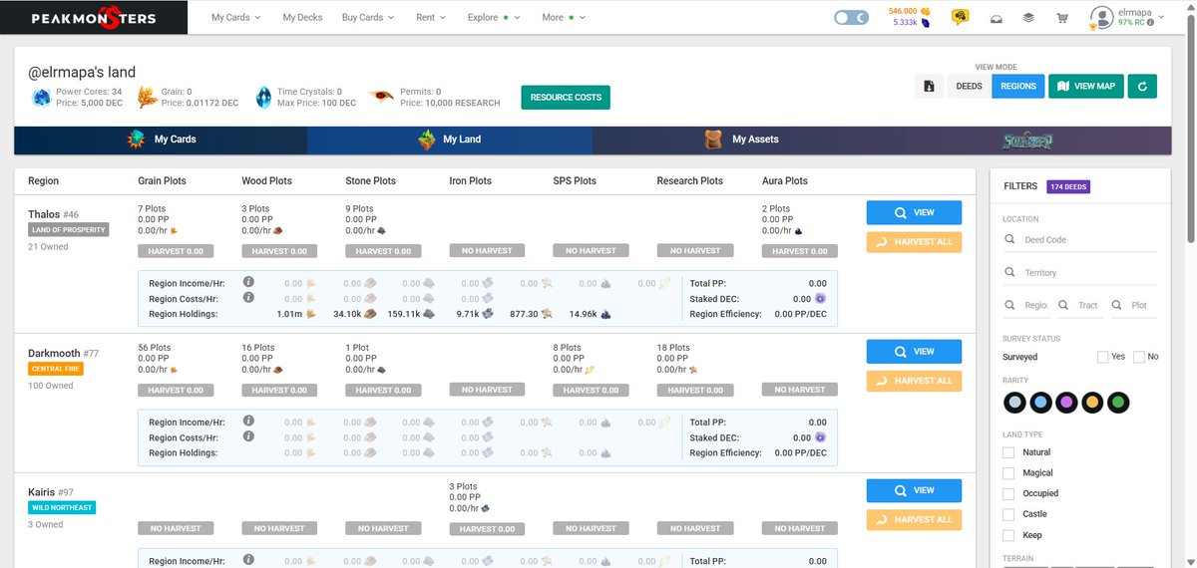The height and width of the screenshot is (568, 1197).
Task: Click the Resource Costs button
Action: pos(566,98)
